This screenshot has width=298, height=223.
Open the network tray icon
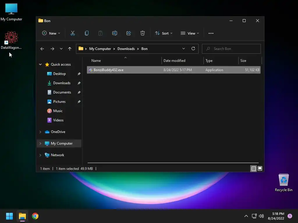[254, 216]
